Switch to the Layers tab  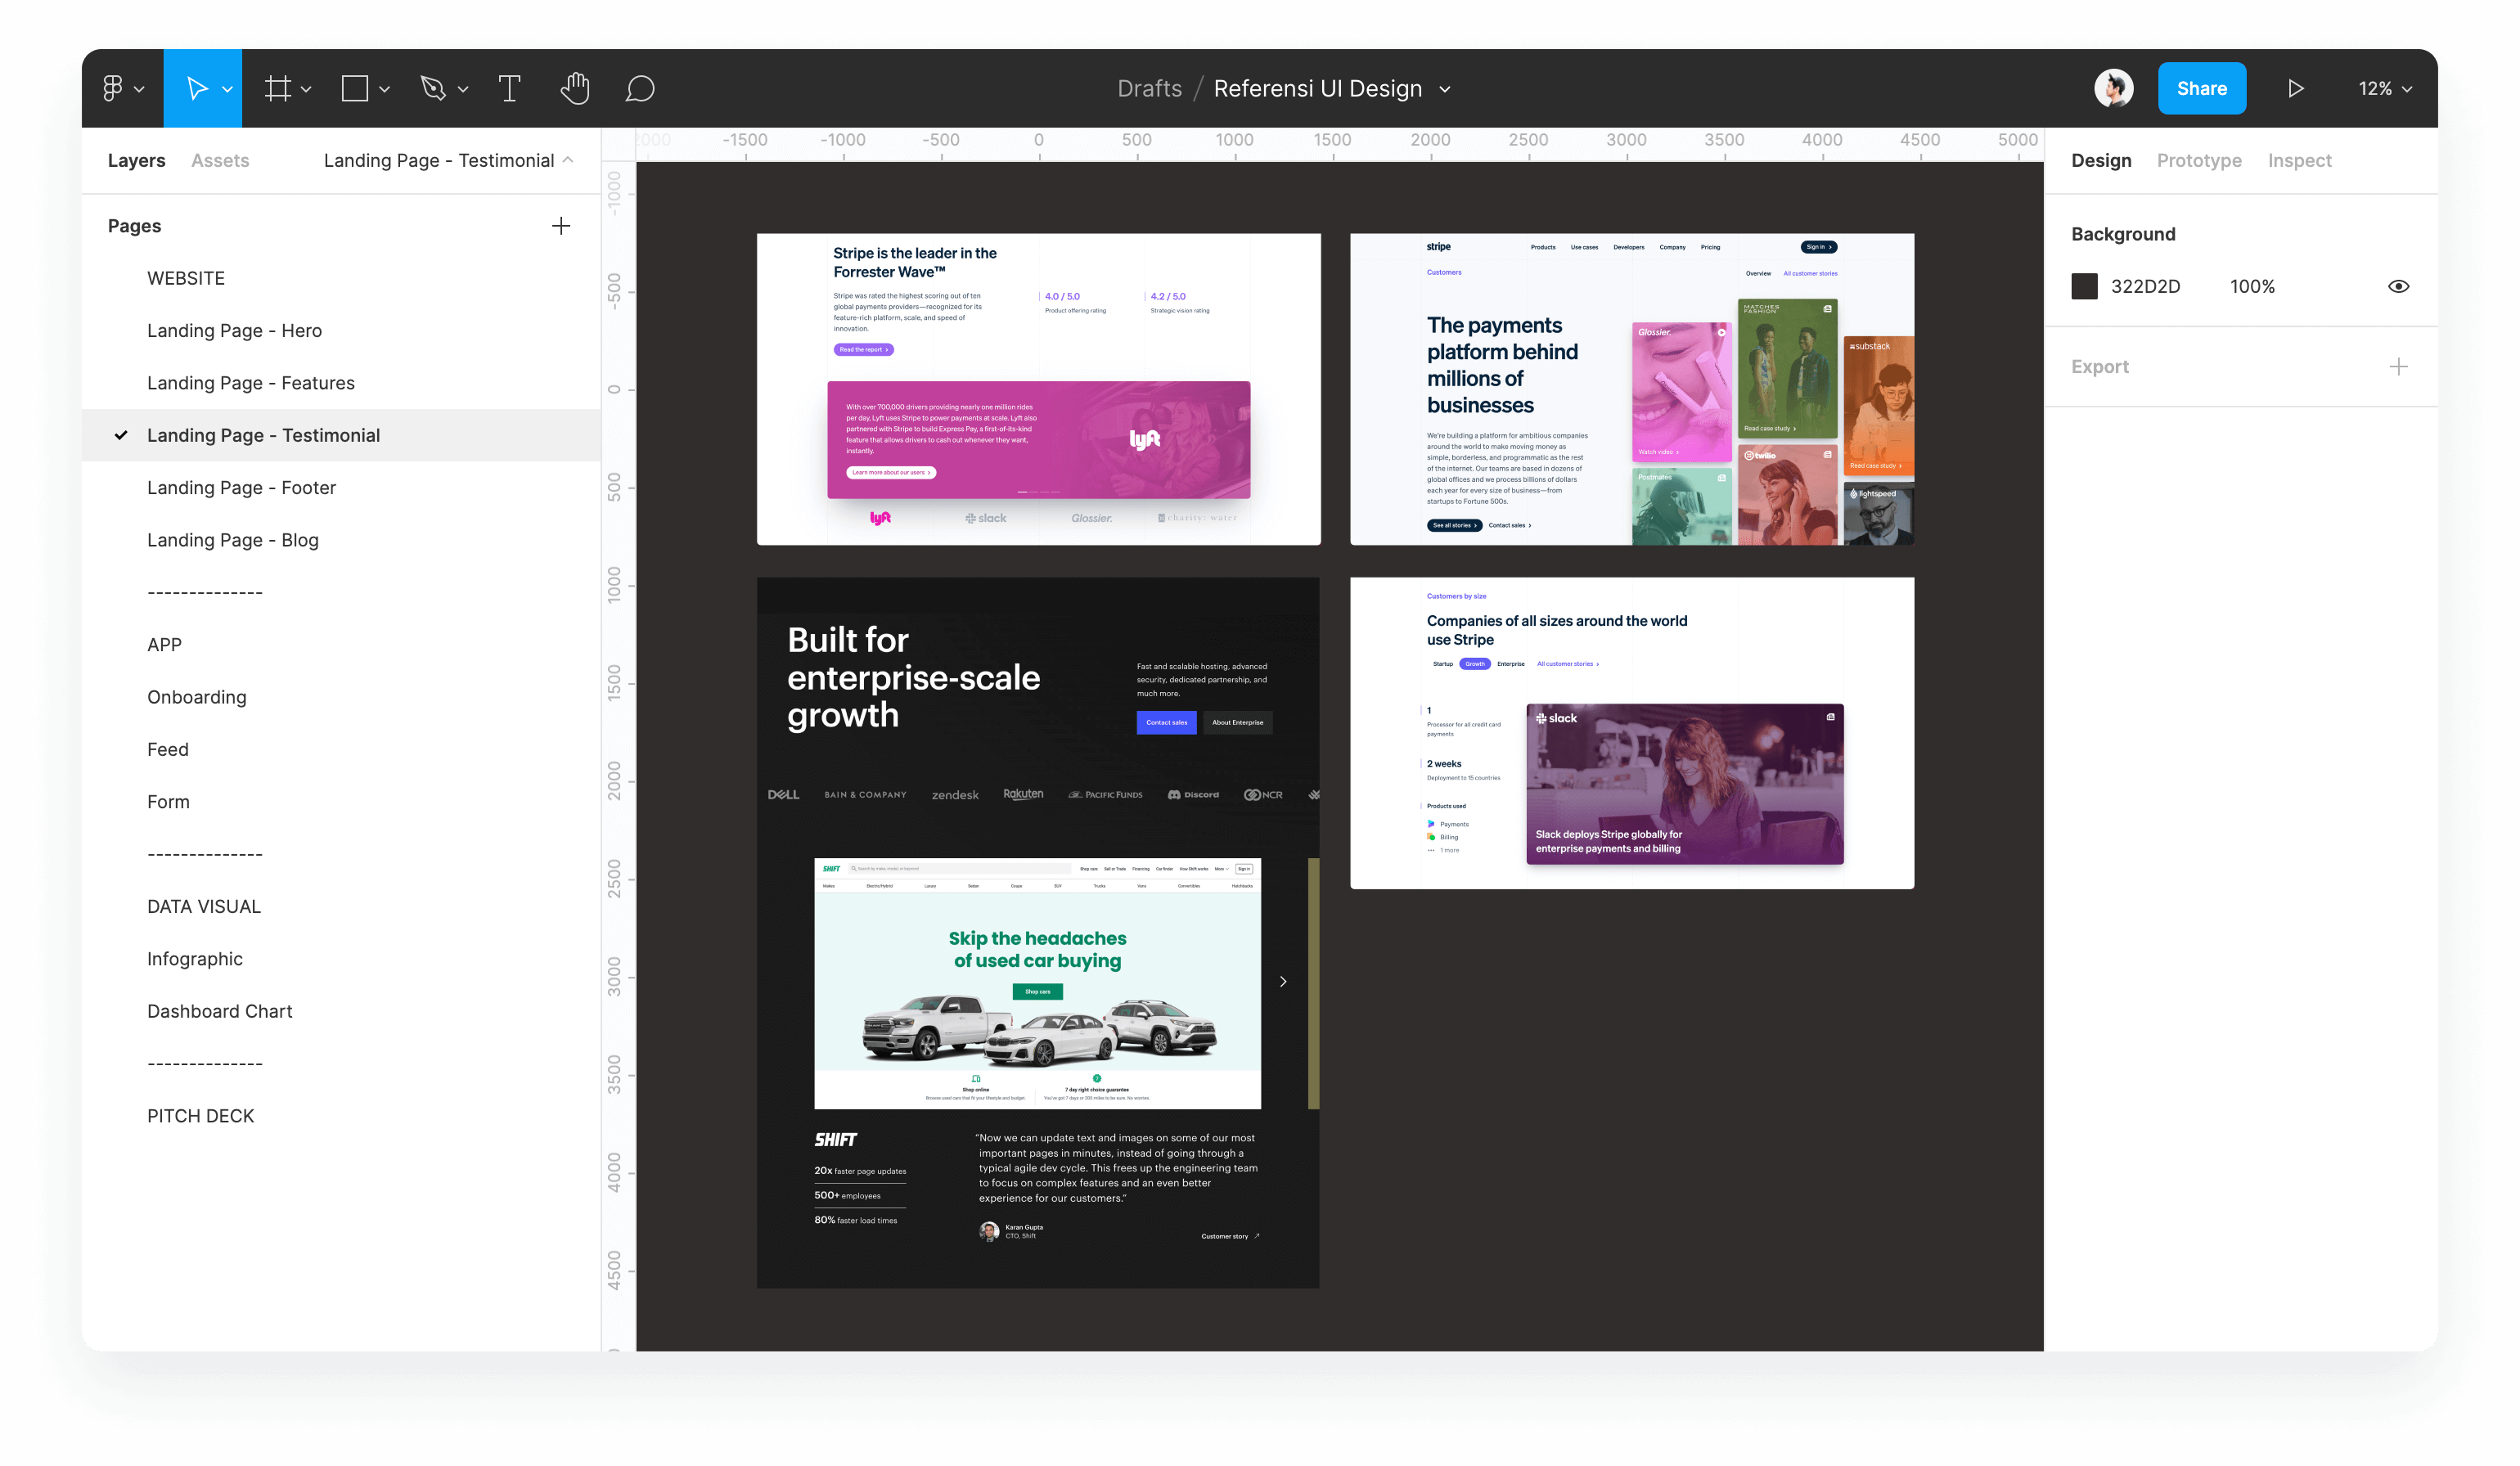pyautogui.click(x=136, y=160)
